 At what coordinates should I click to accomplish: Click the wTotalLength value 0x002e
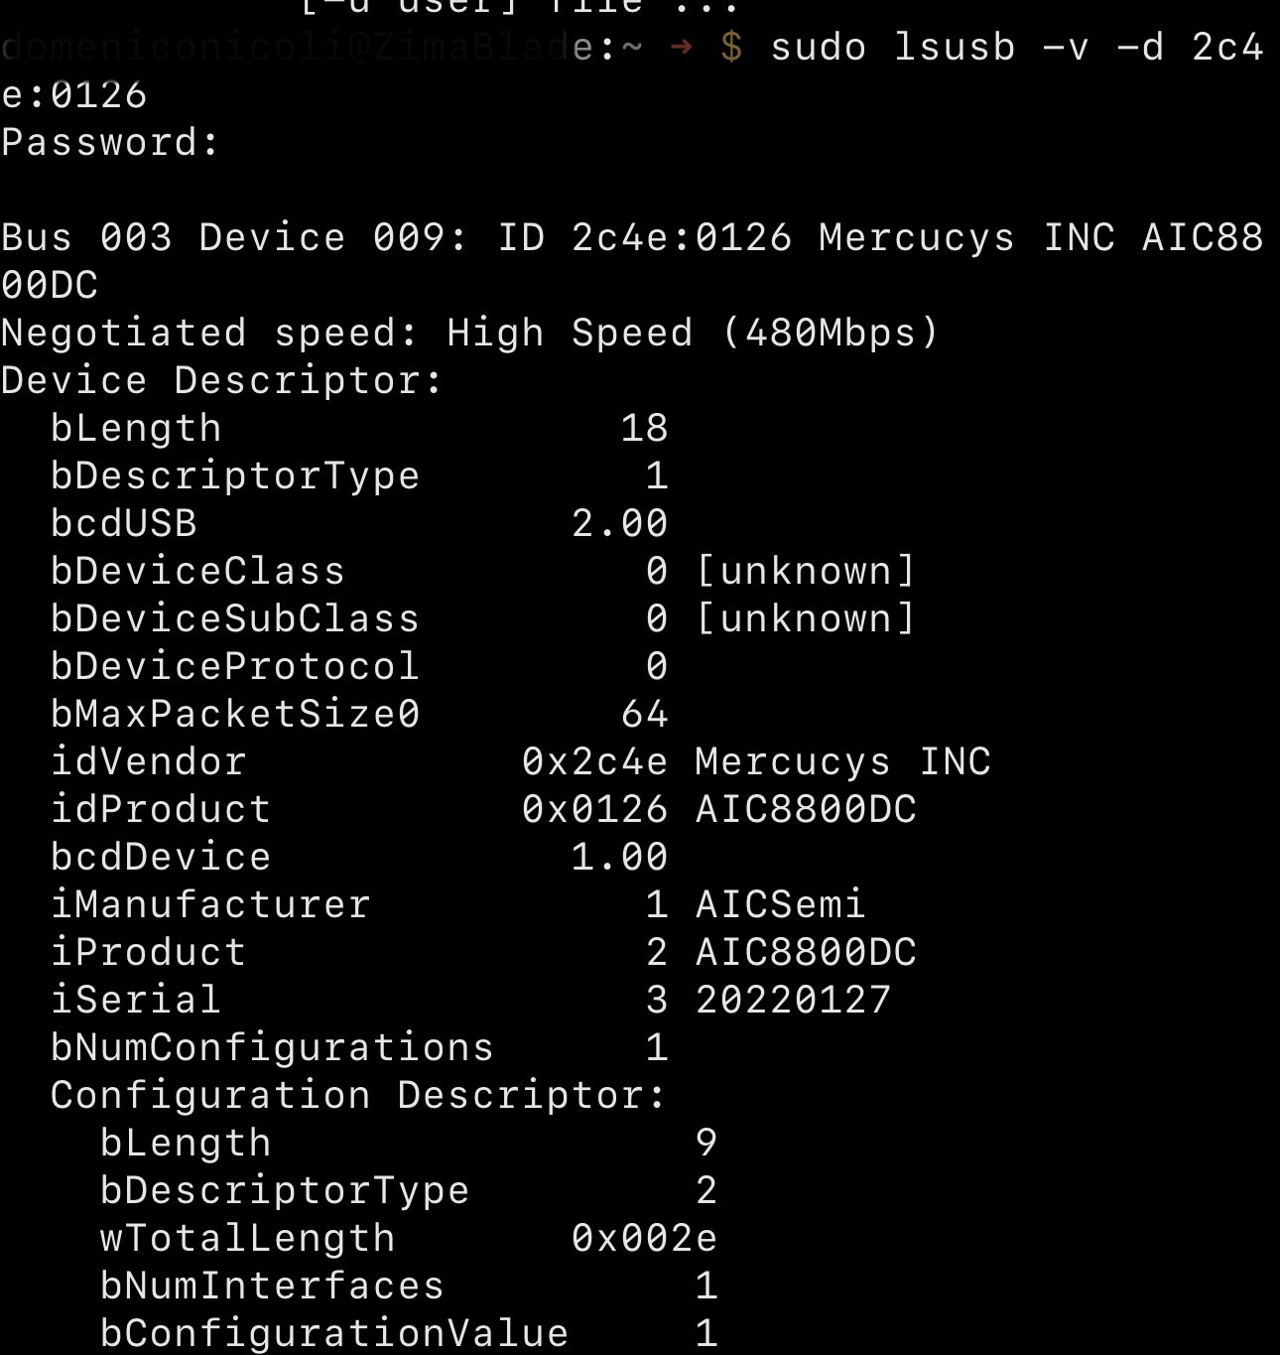tap(645, 1239)
